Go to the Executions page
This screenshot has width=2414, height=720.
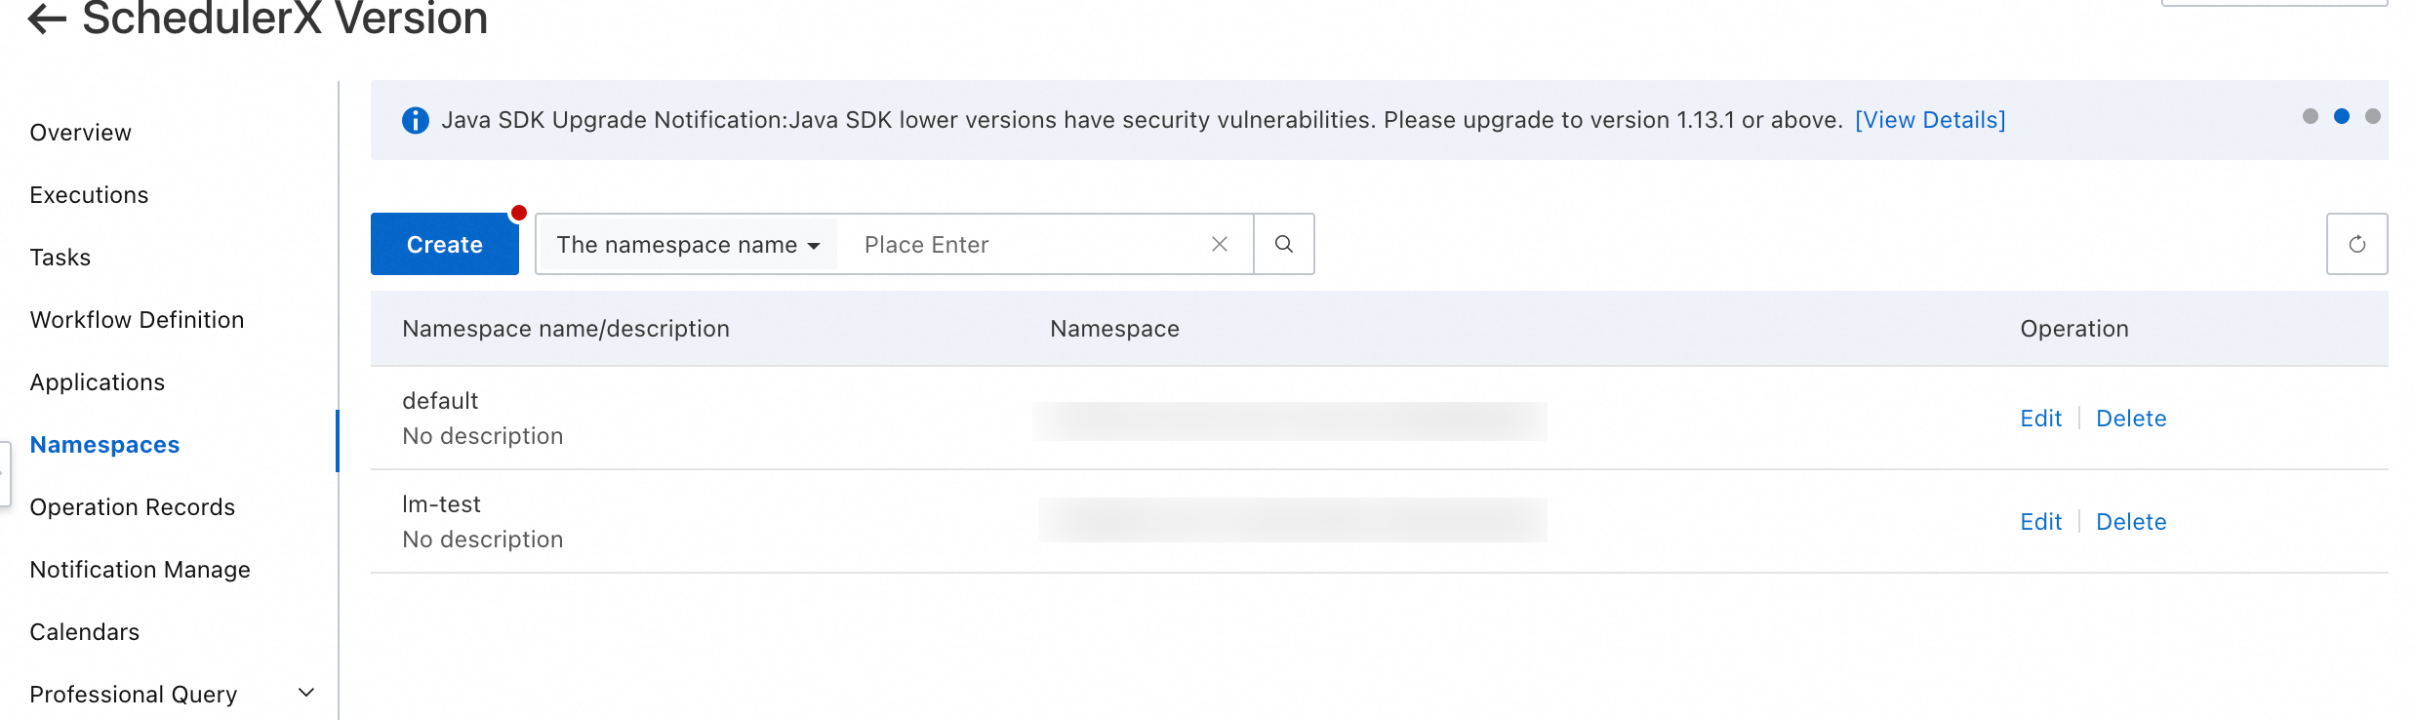coord(90,195)
